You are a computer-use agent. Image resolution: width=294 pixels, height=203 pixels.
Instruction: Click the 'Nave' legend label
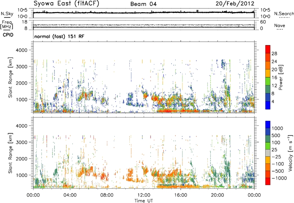280,26
